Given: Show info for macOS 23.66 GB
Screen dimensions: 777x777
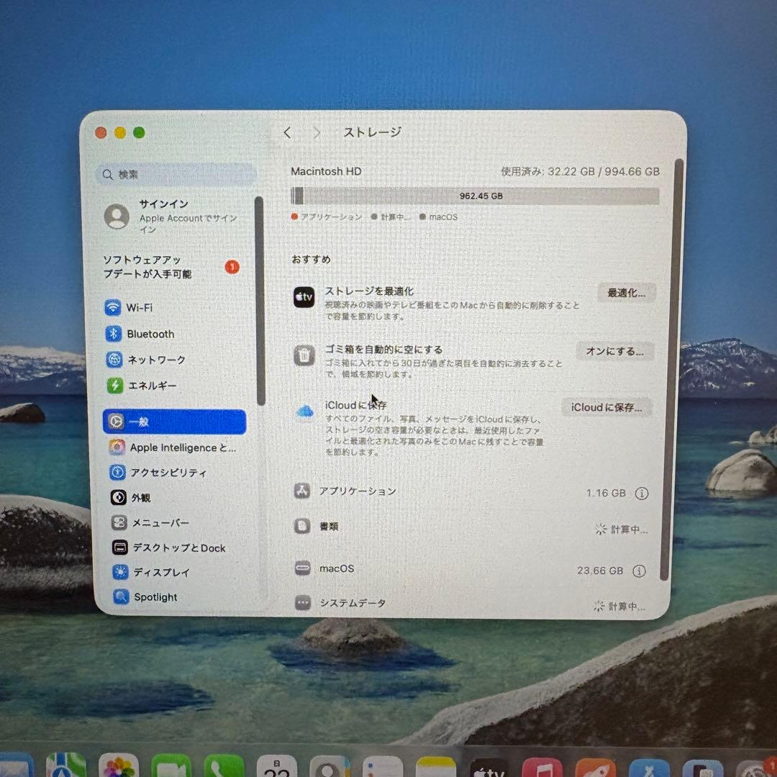Looking at the screenshot, I should click(640, 571).
